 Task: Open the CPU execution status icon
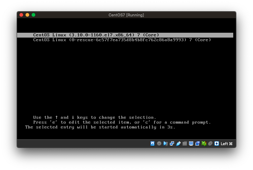click(204, 144)
